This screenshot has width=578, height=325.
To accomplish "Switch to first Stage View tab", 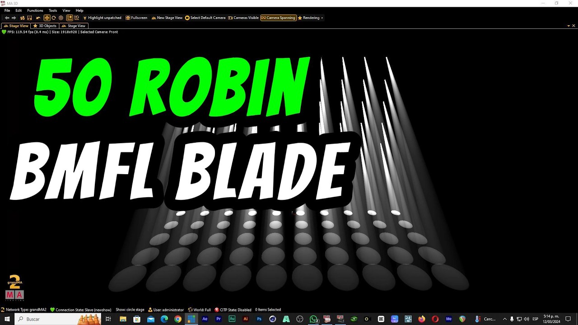I will [16, 26].
